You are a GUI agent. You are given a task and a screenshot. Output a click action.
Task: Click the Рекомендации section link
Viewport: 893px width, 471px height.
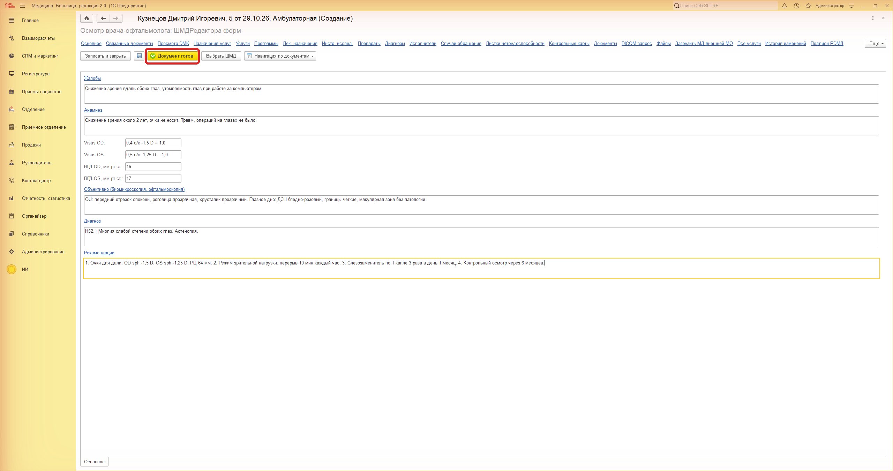[99, 253]
